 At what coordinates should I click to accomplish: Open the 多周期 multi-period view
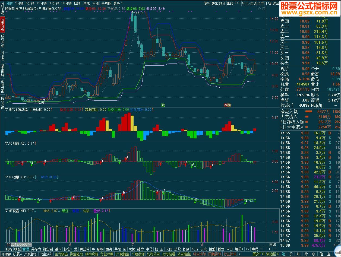[x=106, y=3]
